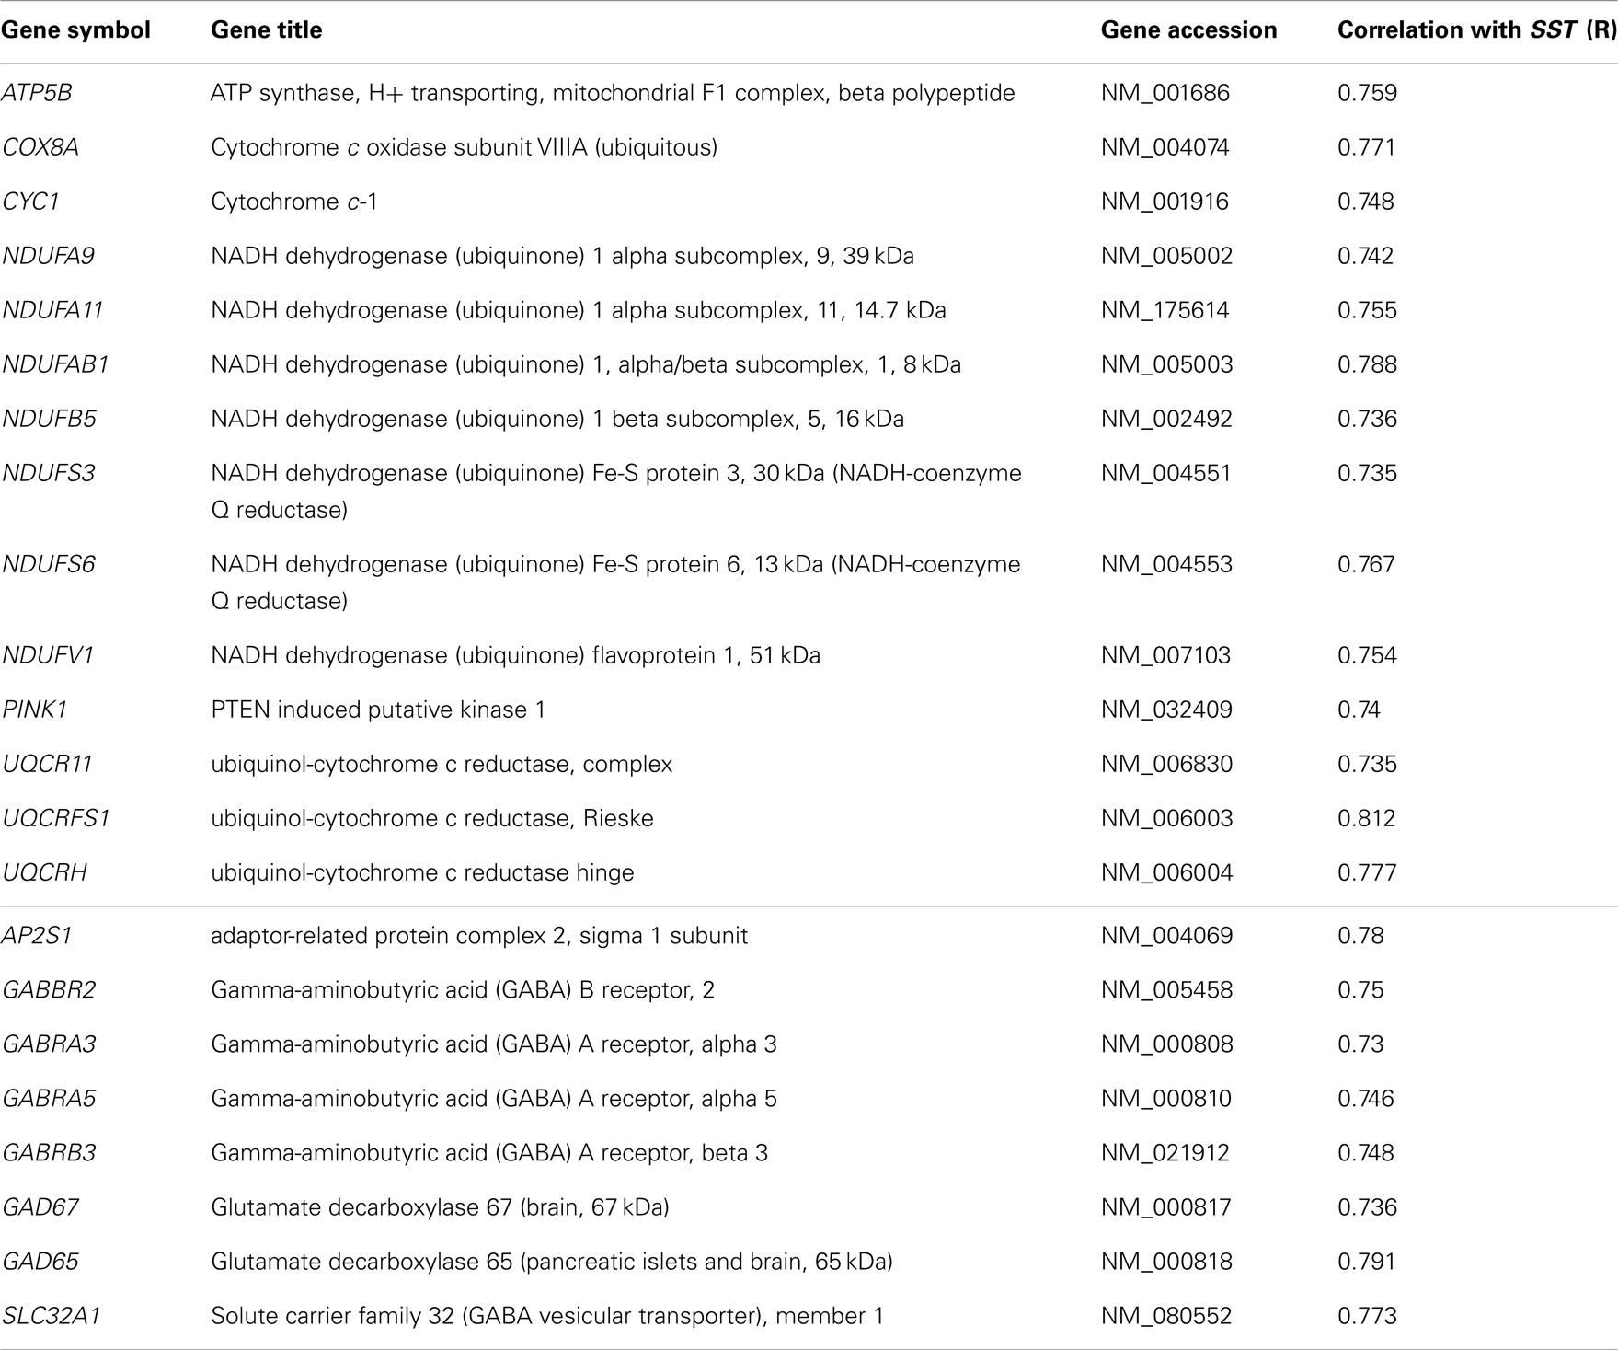Select accession number NM_000810

1165,1099
